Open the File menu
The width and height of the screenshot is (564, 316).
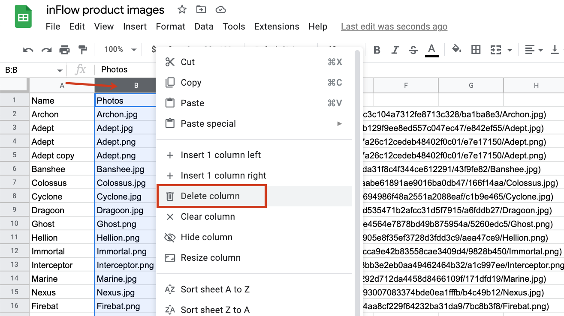tap(53, 27)
